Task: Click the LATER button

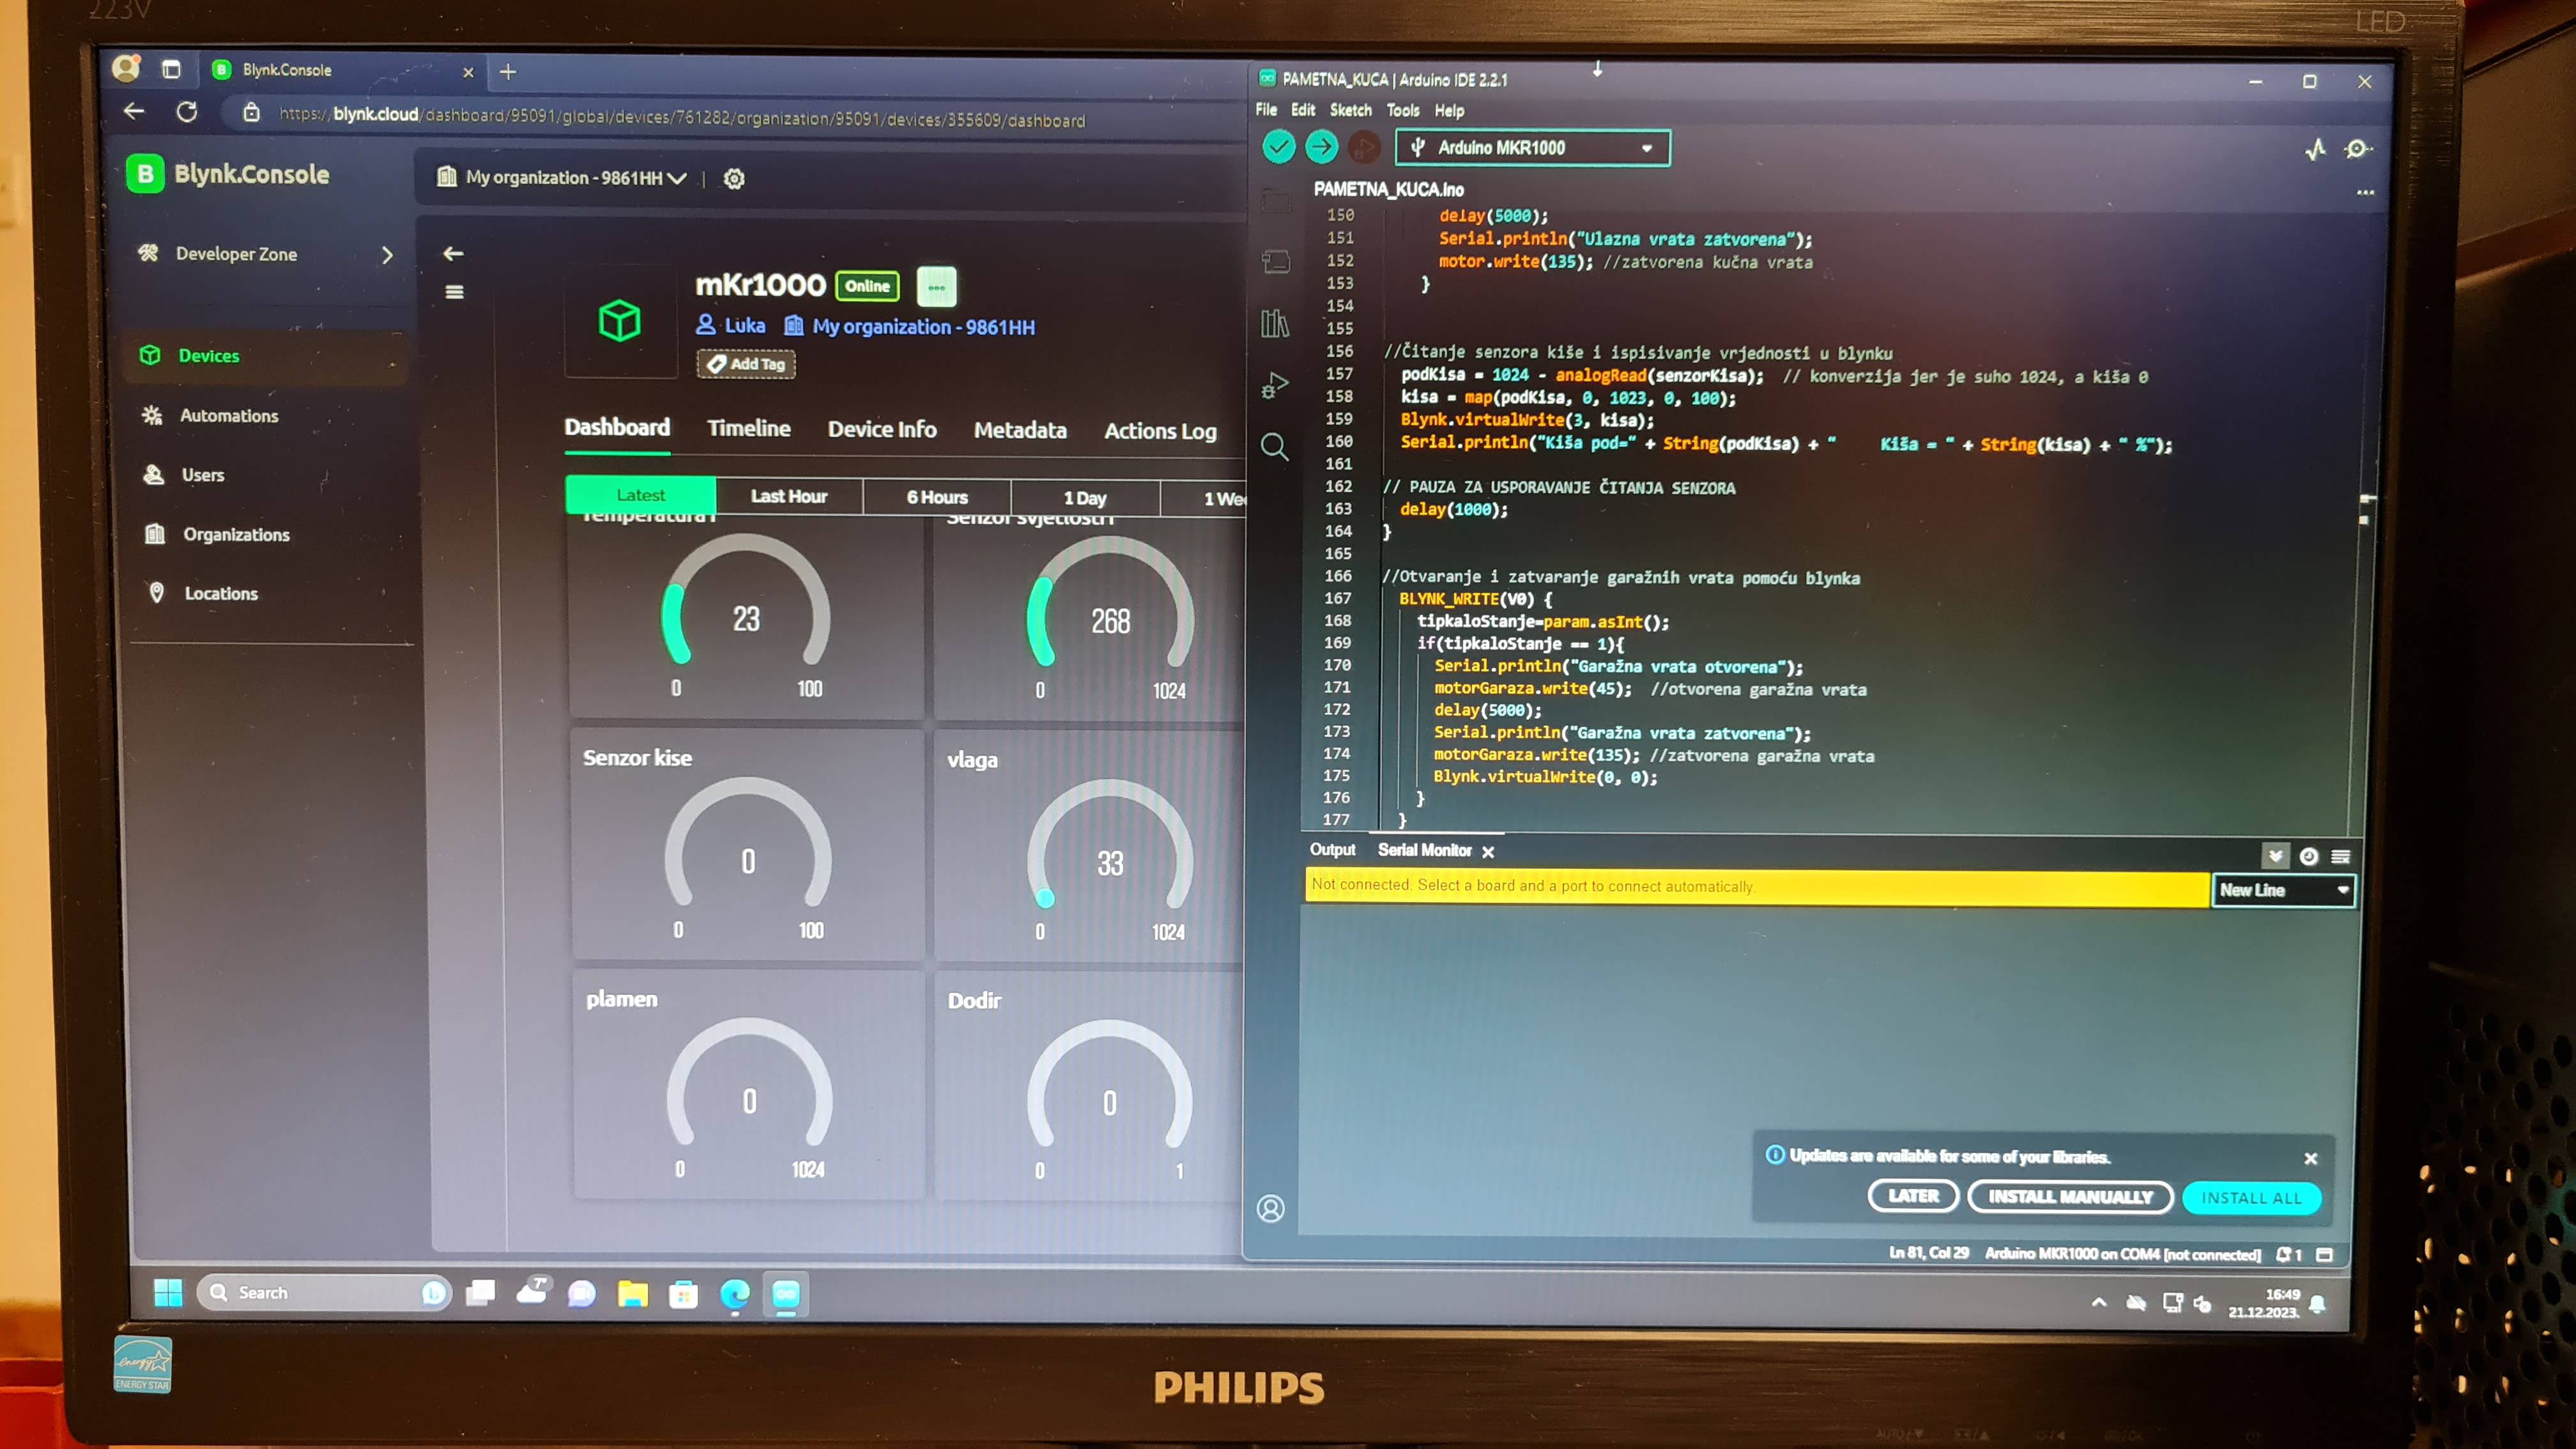Action: (1913, 1196)
